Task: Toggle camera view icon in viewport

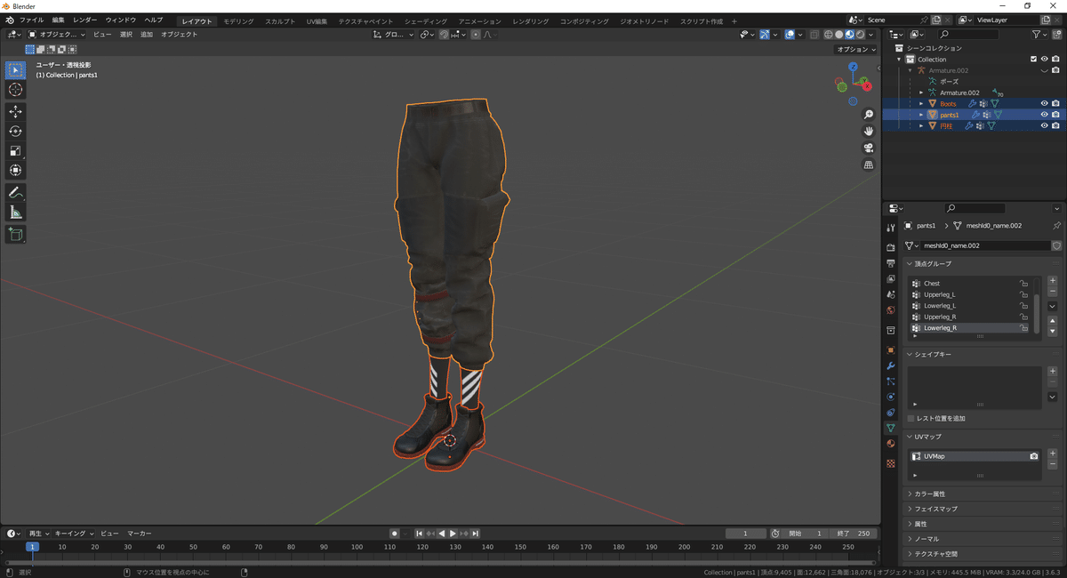Action: (869, 149)
